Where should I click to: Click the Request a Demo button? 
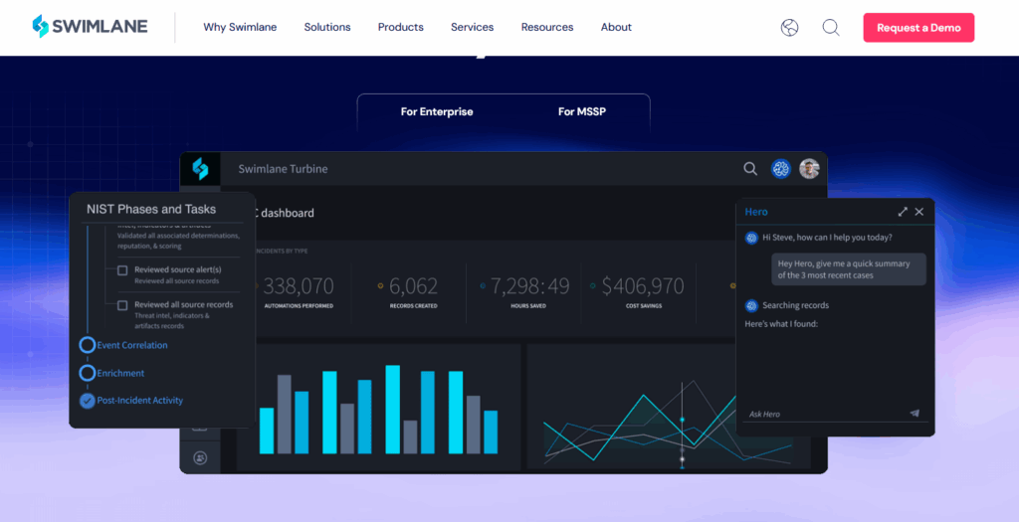coord(917,28)
